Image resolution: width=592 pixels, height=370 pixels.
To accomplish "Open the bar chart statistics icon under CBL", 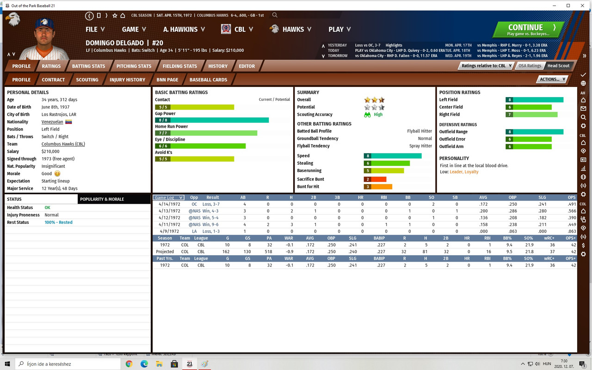I will tap(583, 168).
